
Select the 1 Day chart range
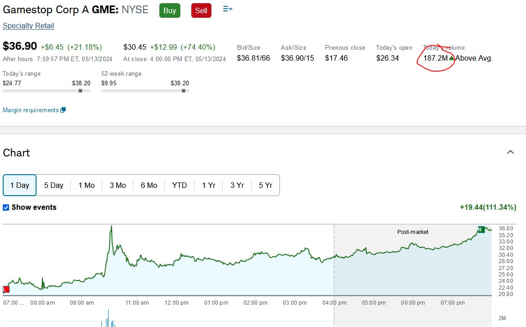pos(20,185)
